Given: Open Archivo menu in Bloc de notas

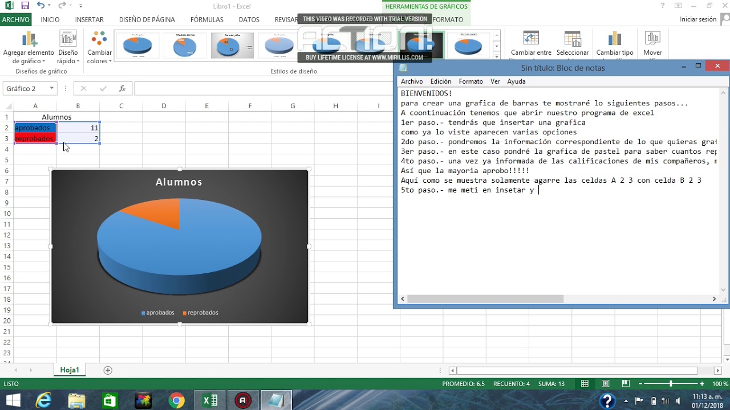Looking at the screenshot, I should tap(412, 81).
